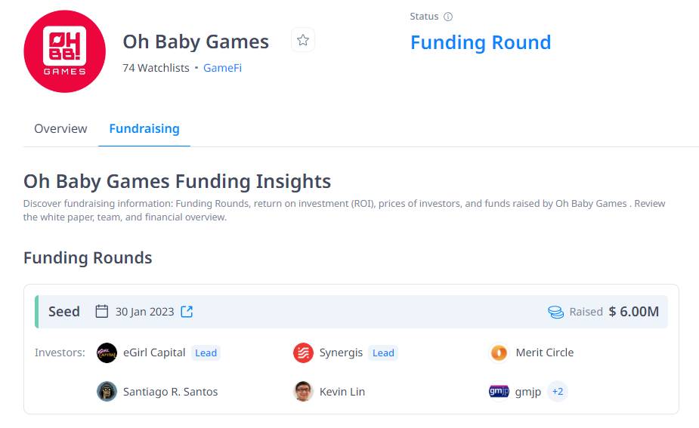699x428 pixels.
Task: Open the gmjp investor logo
Action: click(499, 392)
